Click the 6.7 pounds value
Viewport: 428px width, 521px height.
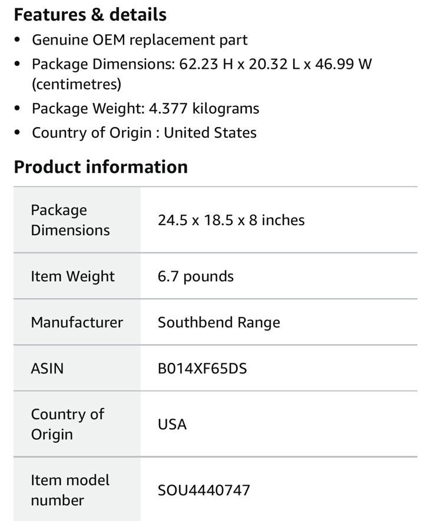click(x=195, y=276)
